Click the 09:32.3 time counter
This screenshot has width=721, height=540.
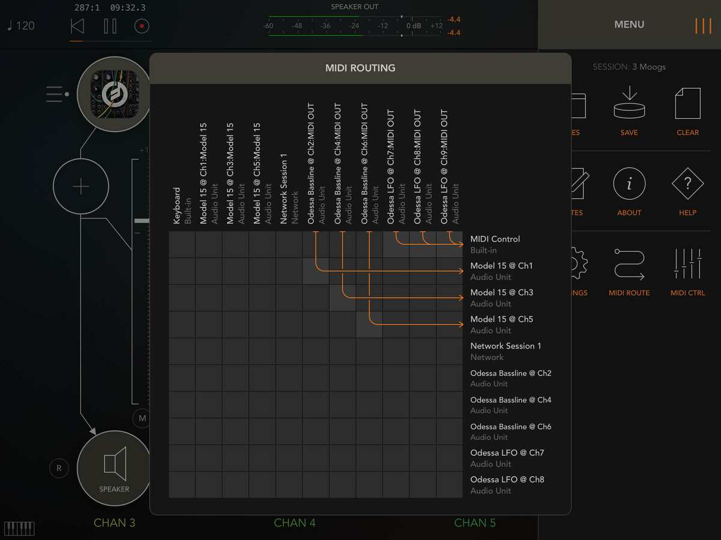point(128,8)
